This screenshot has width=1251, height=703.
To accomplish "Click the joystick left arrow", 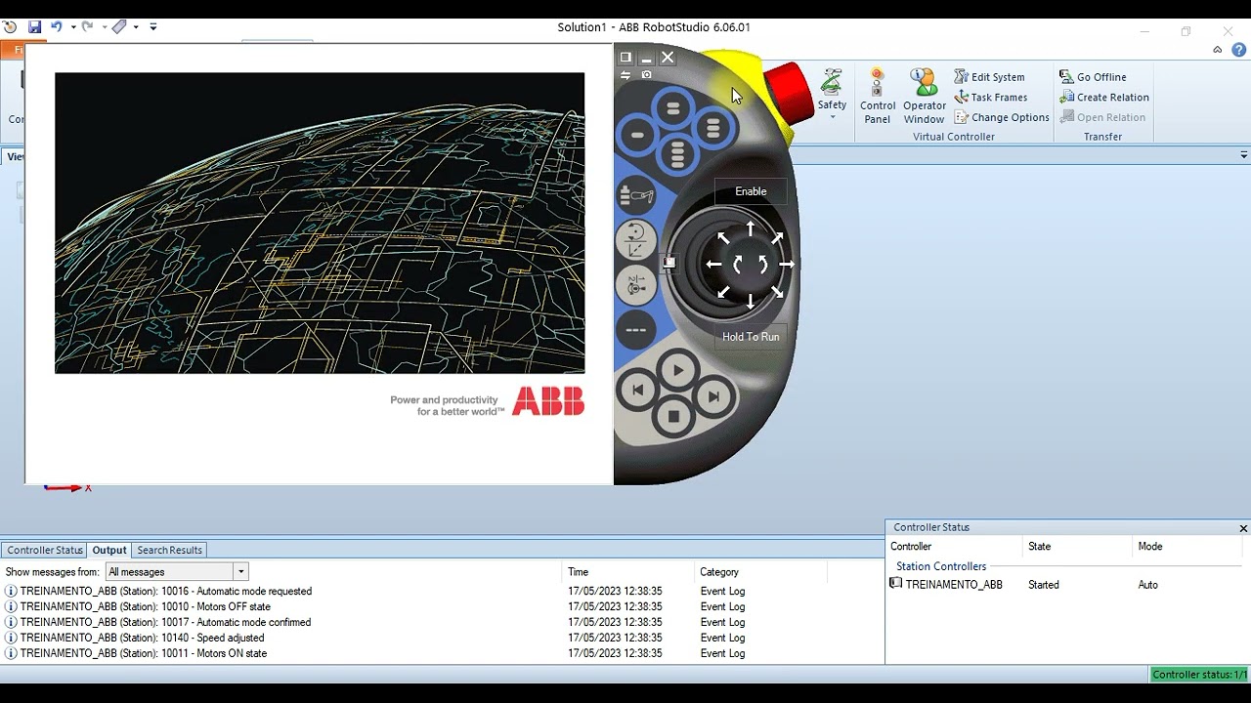I will pyautogui.click(x=713, y=265).
